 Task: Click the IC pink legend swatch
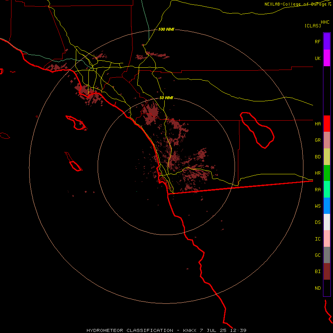(x=327, y=239)
